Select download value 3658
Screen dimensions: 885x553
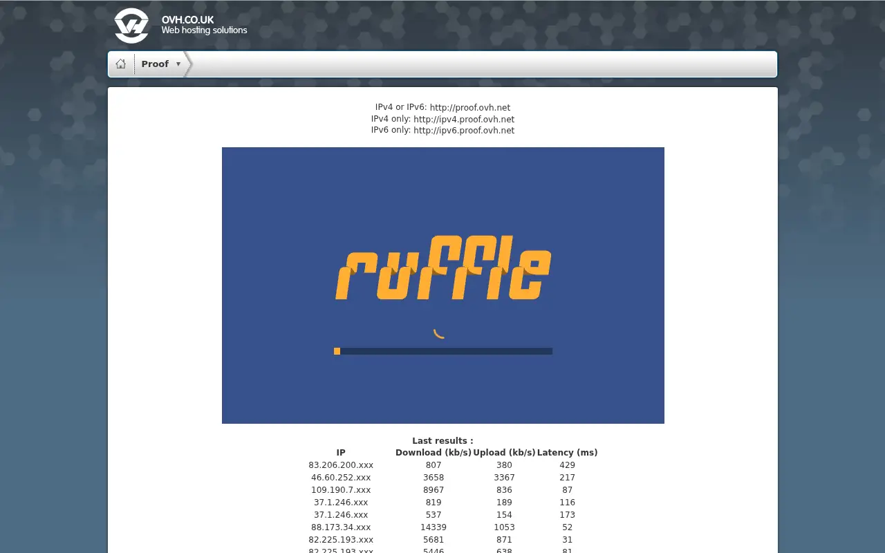pyautogui.click(x=434, y=478)
